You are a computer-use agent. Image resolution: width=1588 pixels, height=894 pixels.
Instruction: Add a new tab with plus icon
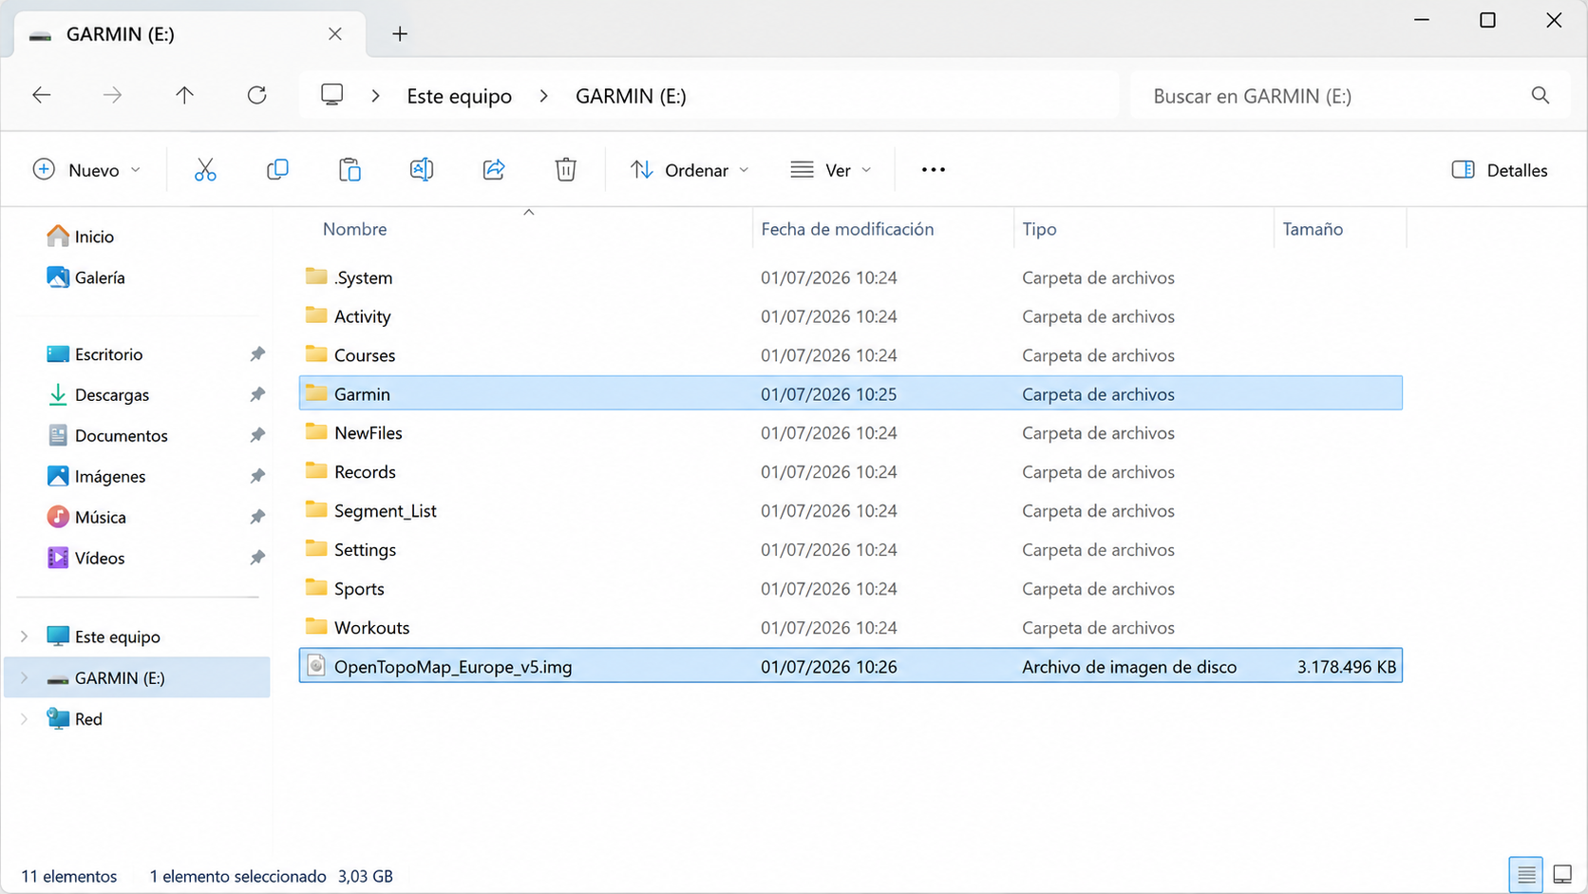400,34
